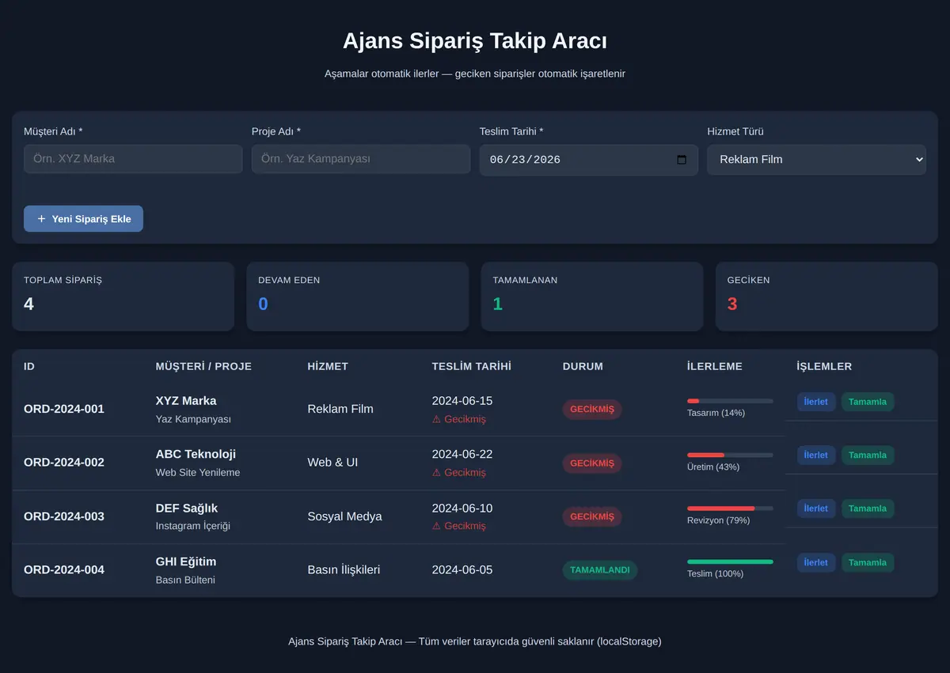Screen dimensions: 950x673
Task: Advance order ORD-2024-001 with İlerlet
Action: [x=816, y=402]
